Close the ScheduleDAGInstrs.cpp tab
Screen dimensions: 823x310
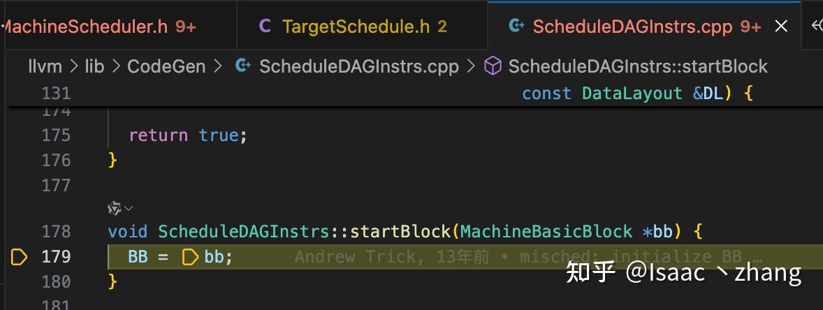tap(781, 27)
